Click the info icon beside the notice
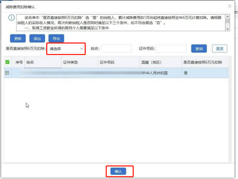Screen dimensions: 238x179 tap(12, 18)
